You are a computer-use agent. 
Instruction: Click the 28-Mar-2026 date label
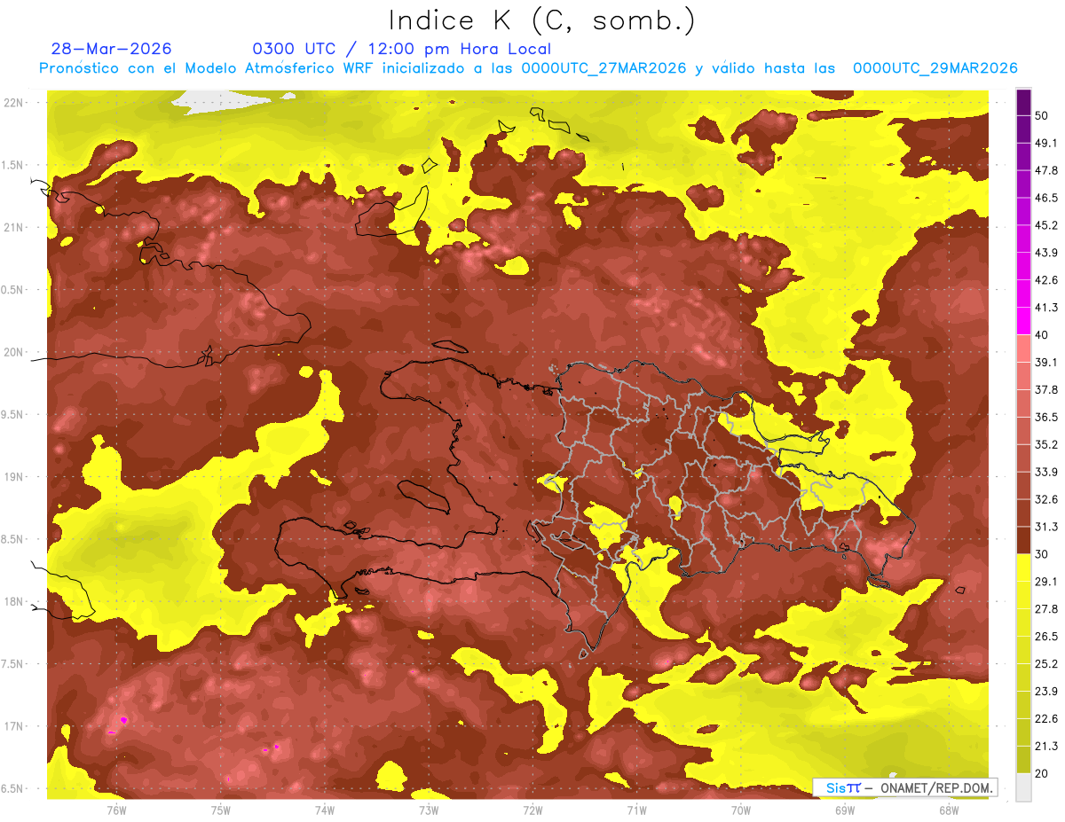pyautogui.click(x=111, y=49)
